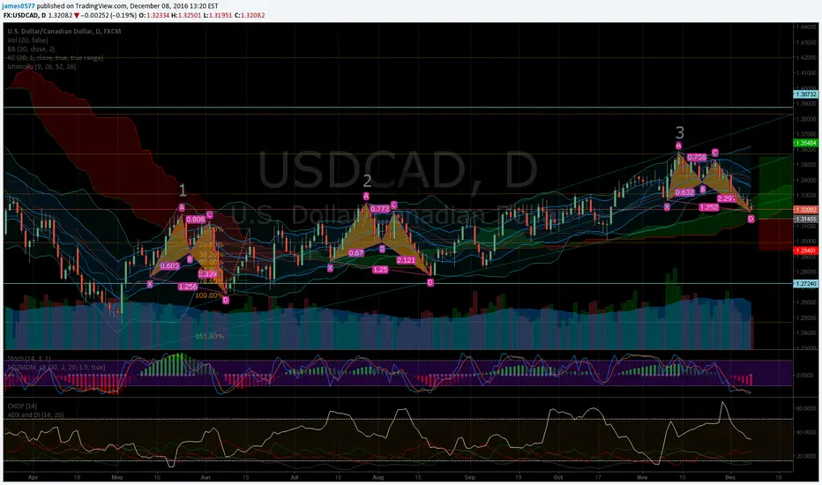This screenshot has height=485, width=822.
Task: Click the 0.773 ratio label
Action: 380,209
